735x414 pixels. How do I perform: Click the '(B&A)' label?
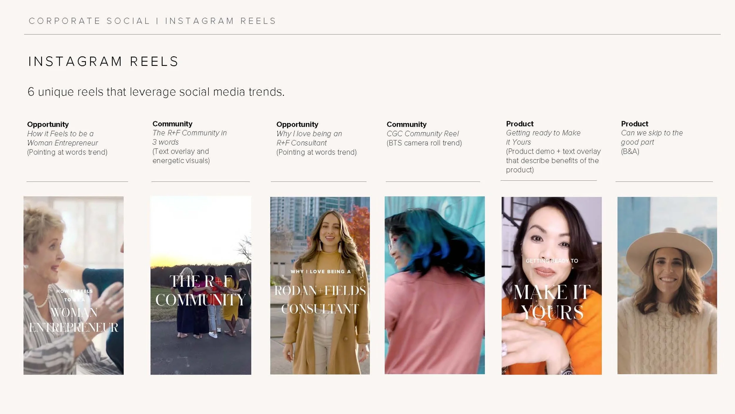click(630, 152)
